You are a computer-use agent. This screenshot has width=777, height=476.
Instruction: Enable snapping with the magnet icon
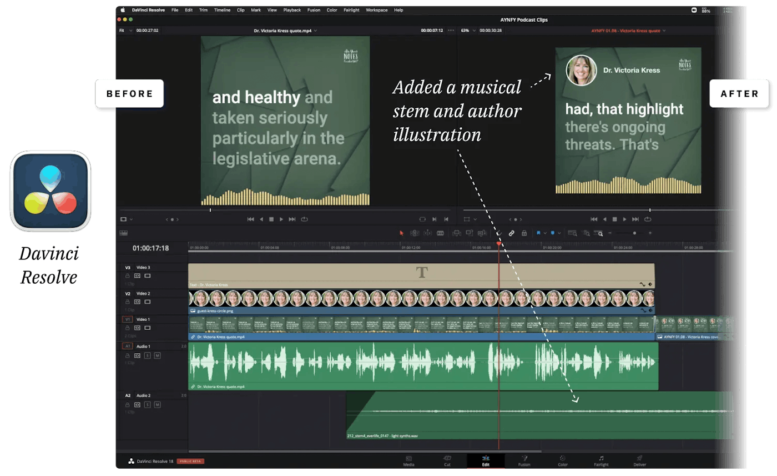498,233
